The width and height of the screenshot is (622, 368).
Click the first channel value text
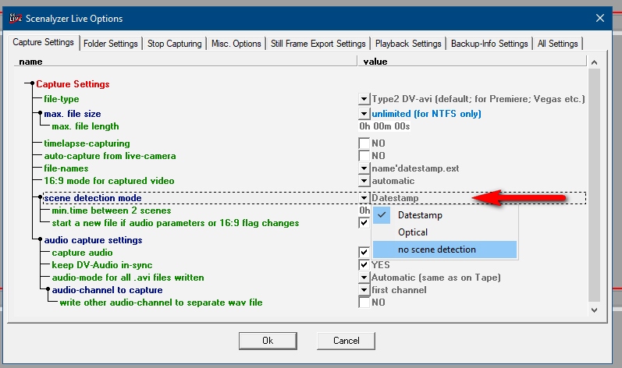click(399, 290)
